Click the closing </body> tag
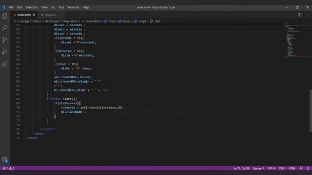312x175 pixels. coord(39,134)
